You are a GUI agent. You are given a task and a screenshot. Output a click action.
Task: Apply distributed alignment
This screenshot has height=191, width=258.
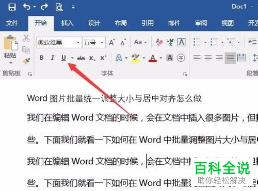[x=241, y=58]
